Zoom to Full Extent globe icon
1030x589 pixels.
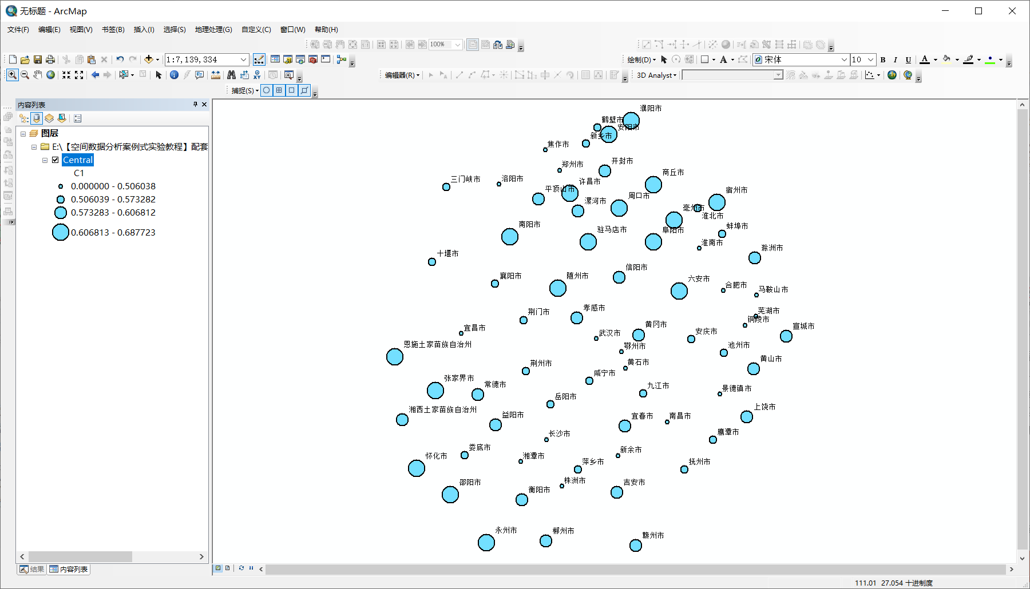pyautogui.click(x=51, y=75)
